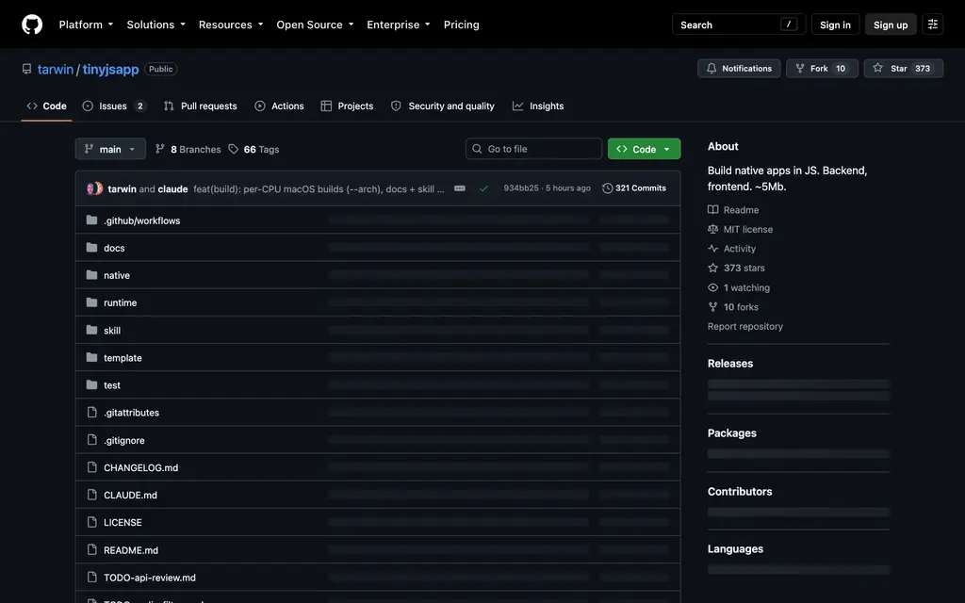Open claude author link in commit row

(x=172, y=188)
